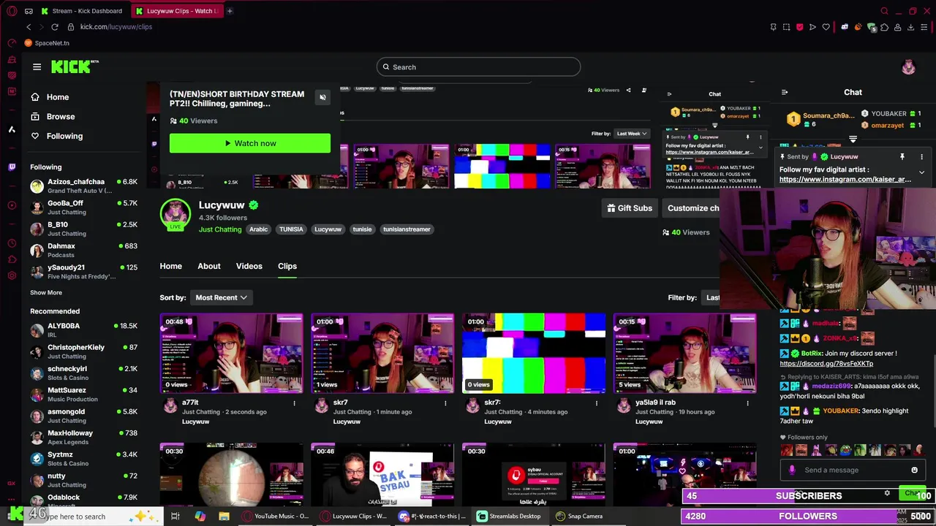Image resolution: width=936 pixels, height=526 pixels.
Task: Open the Opera menu logo
Action: (x=12, y=11)
